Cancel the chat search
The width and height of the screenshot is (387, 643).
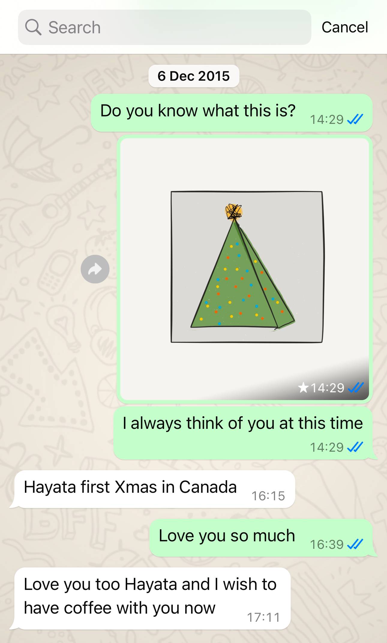(x=345, y=27)
